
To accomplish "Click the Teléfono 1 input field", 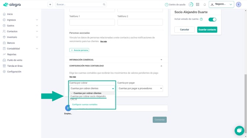I will 92,22.
